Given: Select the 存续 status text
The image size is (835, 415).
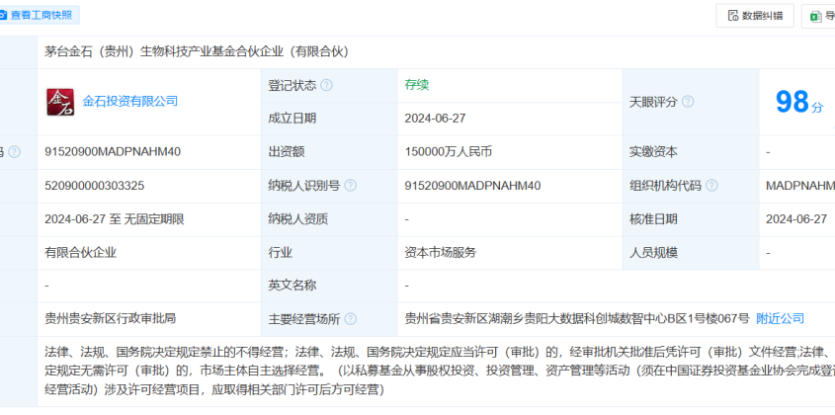Looking at the screenshot, I should click(416, 85).
